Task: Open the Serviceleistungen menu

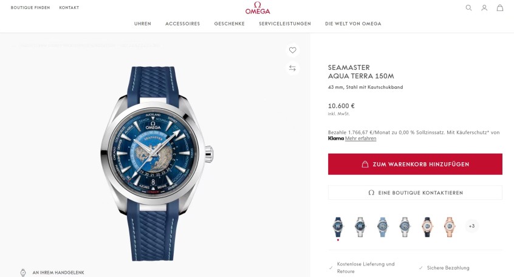Action: 285,24
